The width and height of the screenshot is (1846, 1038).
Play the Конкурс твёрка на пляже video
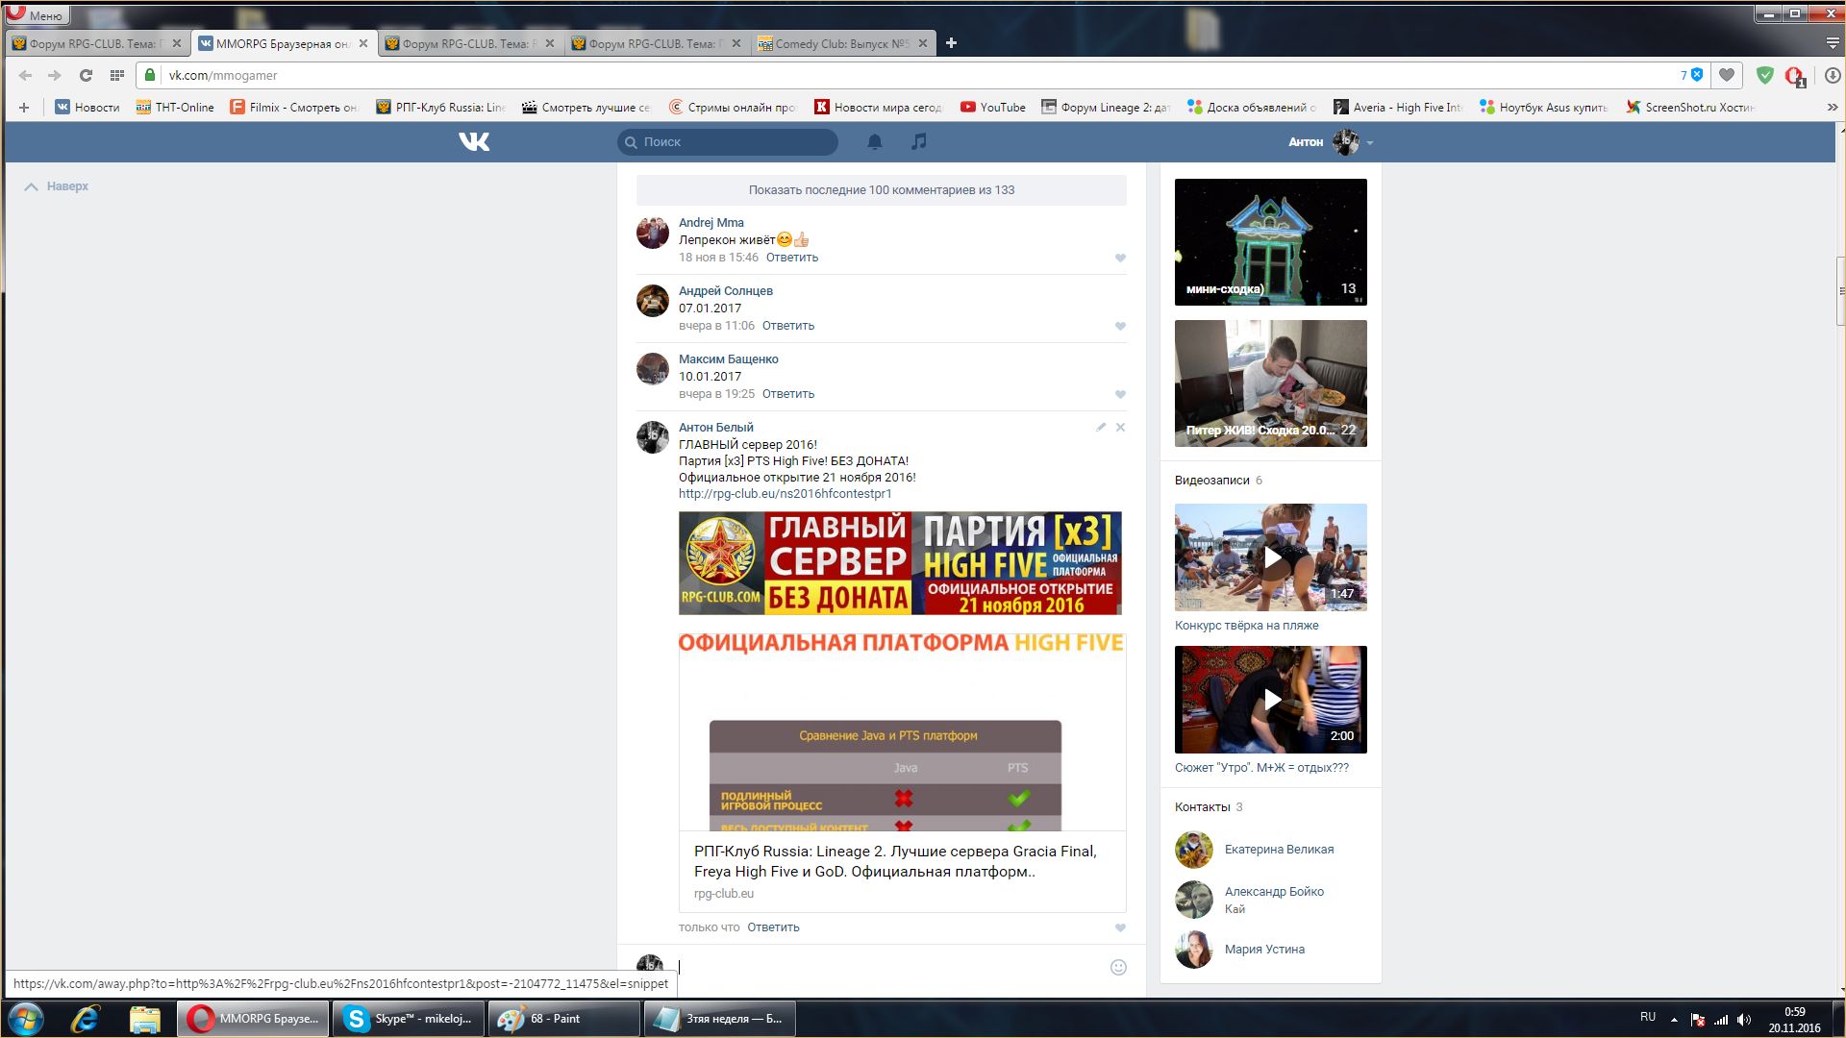[1271, 557]
